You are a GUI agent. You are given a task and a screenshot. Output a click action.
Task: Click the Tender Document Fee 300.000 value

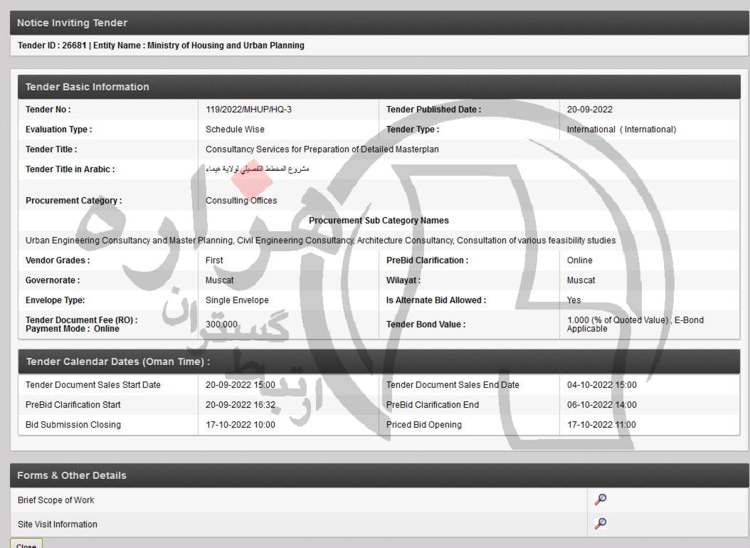[x=221, y=325]
